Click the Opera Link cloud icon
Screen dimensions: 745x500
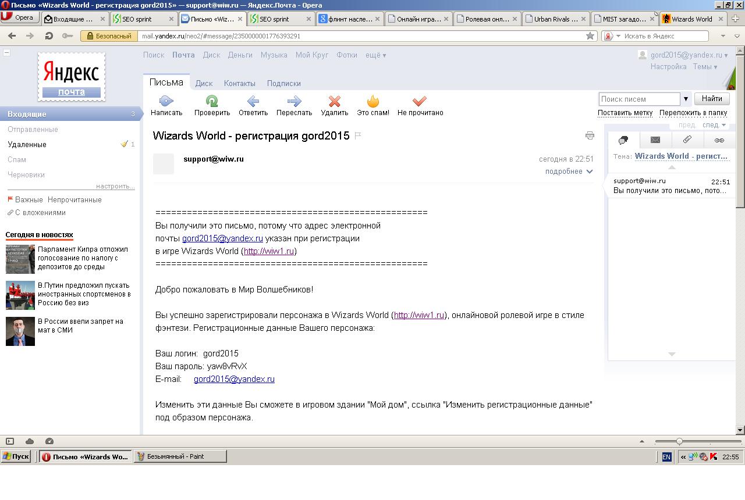(30, 441)
